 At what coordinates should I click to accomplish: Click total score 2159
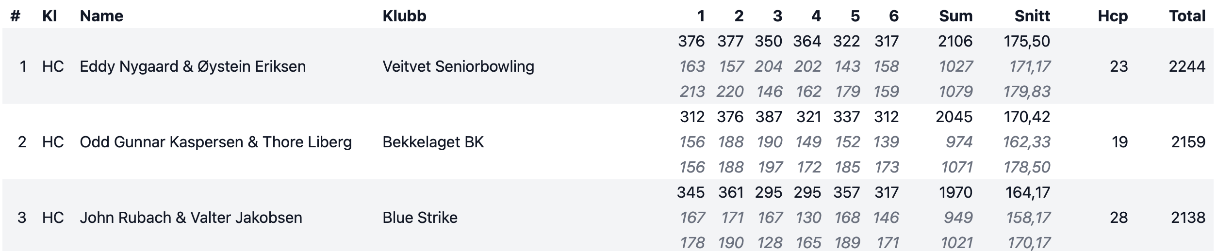click(x=1188, y=142)
